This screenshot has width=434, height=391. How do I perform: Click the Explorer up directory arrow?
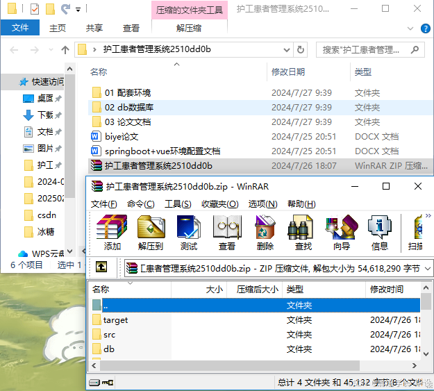click(x=65, y=50)
